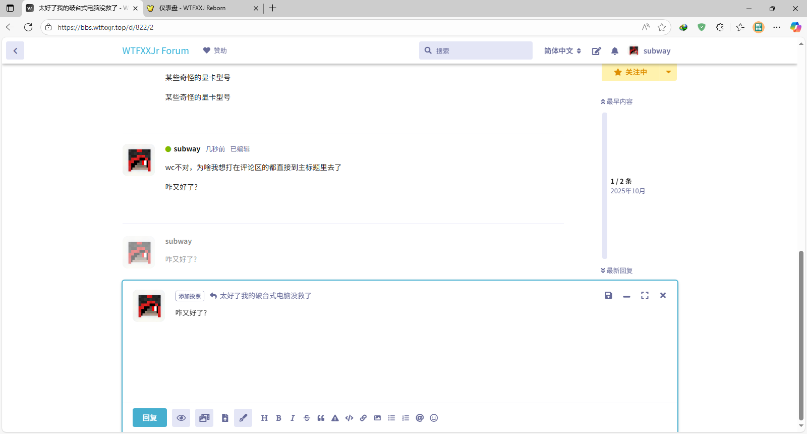Open the notifications bell in the forum header
This screenshot has height=434, width=807.
pos(614,51)
